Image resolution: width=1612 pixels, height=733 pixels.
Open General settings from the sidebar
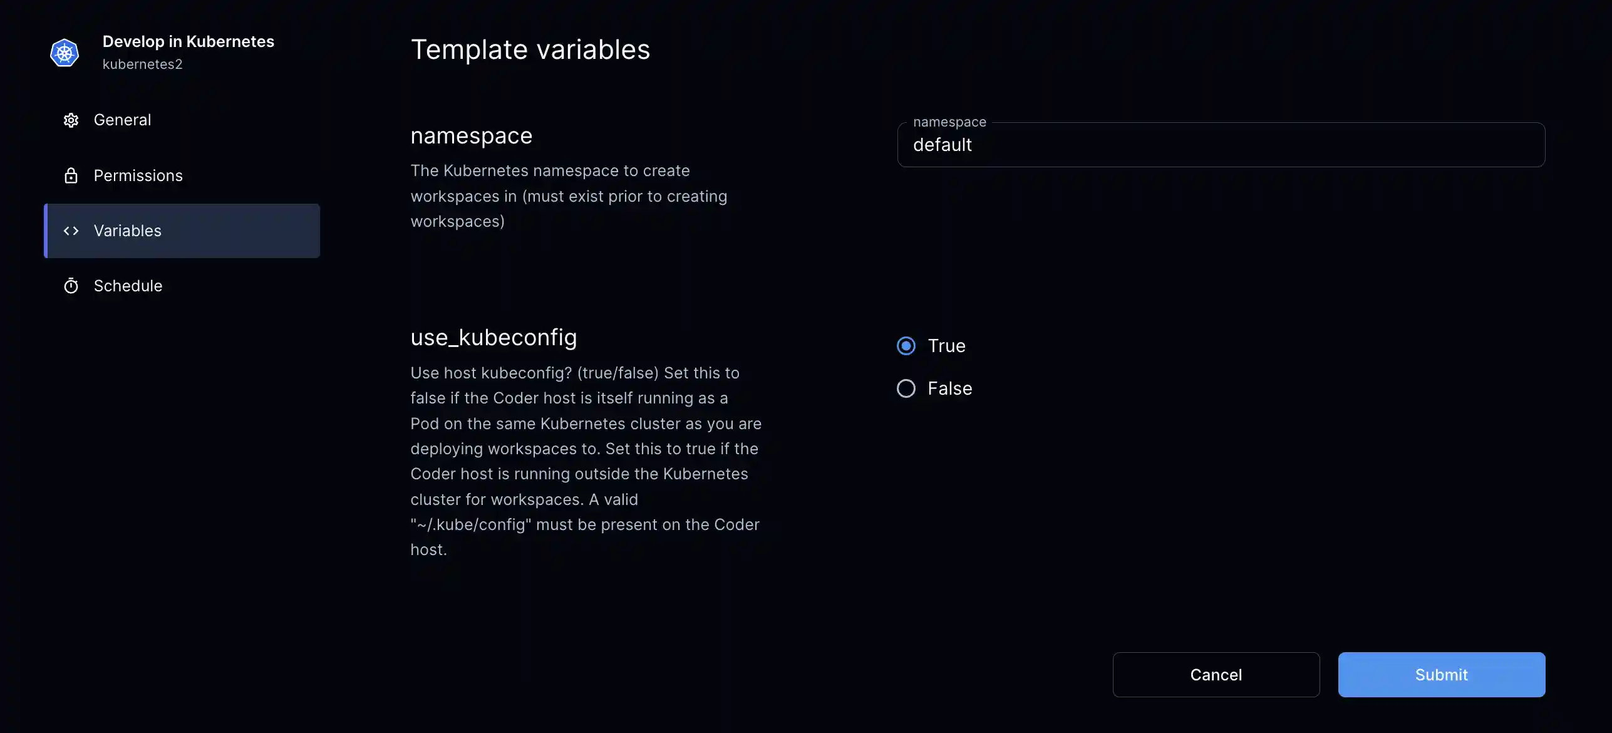(123, 120)
